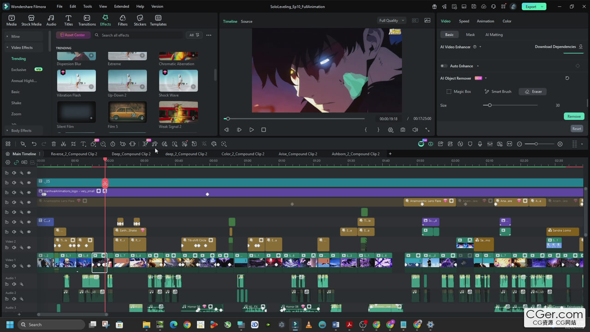
Task: Click the voiceover microphone icon in timeline toolbar
Action: pos(480,144)
